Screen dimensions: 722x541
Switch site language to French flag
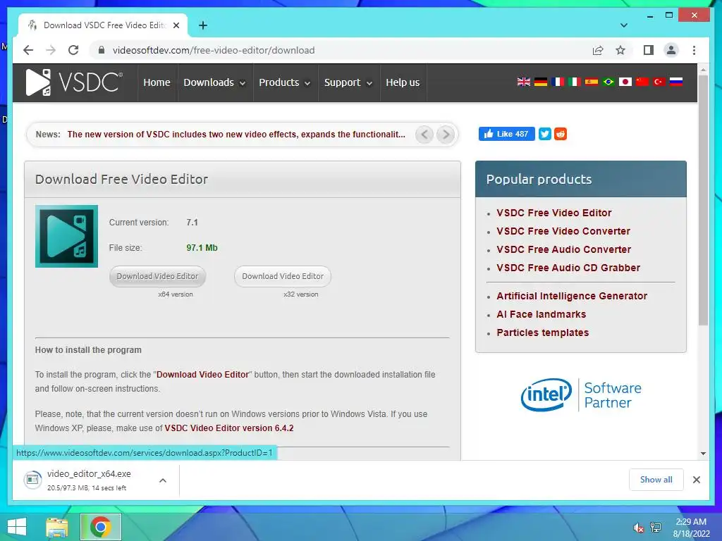[x=558, y=82]
